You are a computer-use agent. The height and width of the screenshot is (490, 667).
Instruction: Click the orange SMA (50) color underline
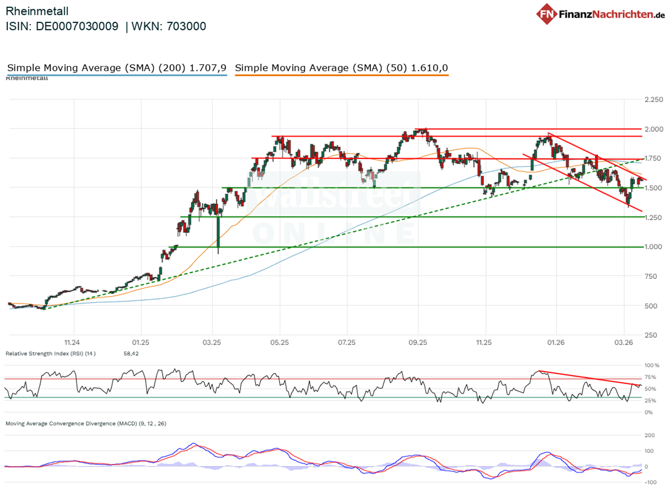click(x=342, y=75)
